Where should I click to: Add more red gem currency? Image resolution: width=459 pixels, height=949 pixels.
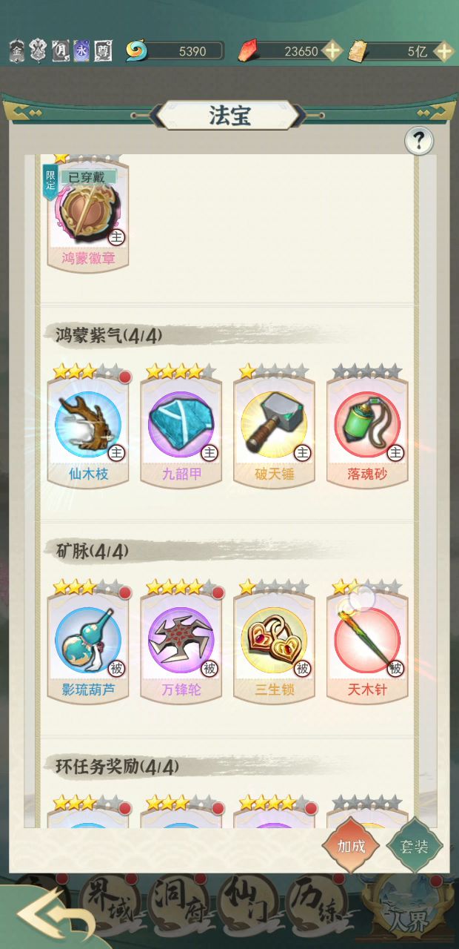click(x=333, y=51)
